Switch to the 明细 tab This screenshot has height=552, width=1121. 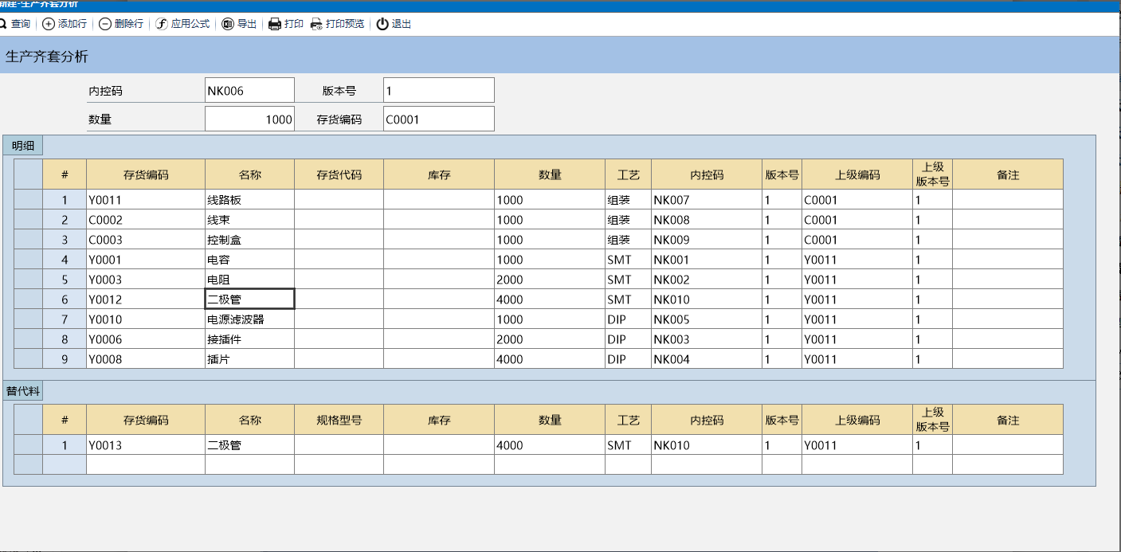[23, 146]
